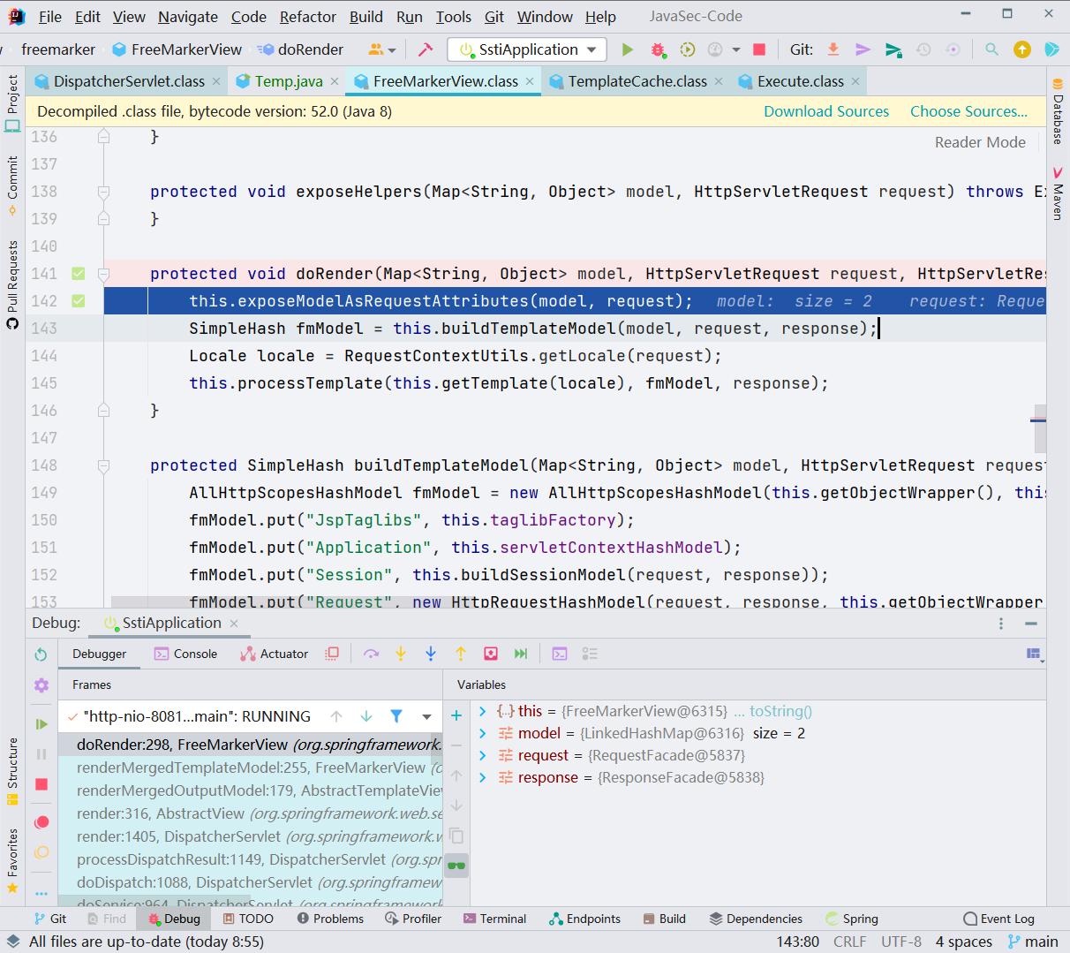Expand the model variable in Variables panel
The width and height of the screenshot is (1070, 953).
tap(482, 733)
